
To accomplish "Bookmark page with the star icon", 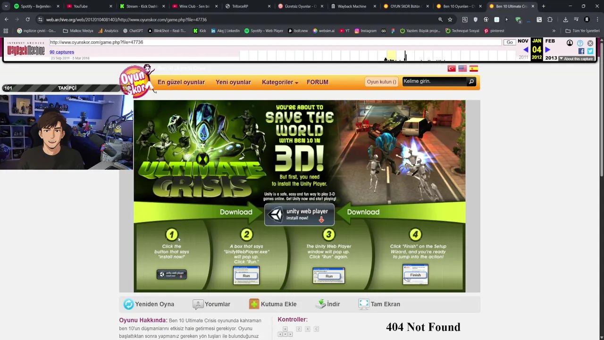I will click(450, 19).
